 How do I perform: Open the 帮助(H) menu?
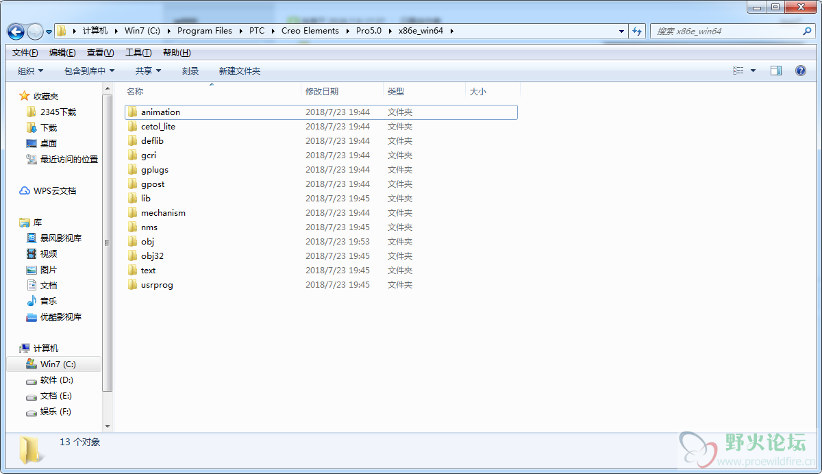click(x=177, y=53)
